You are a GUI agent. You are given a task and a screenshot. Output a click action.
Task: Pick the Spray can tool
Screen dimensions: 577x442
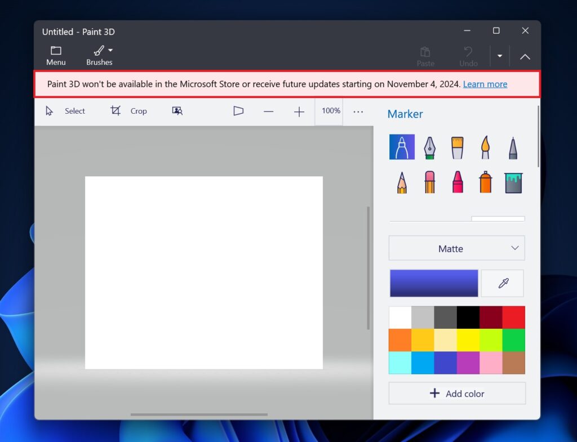pos(485,181)
